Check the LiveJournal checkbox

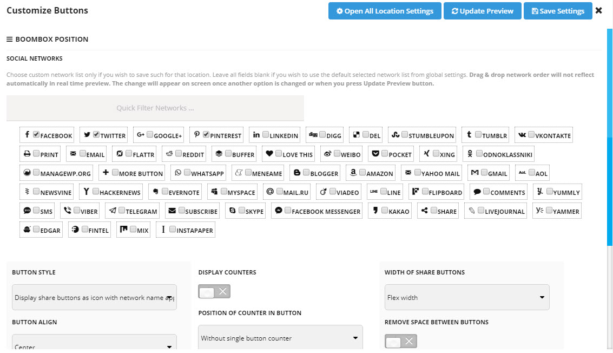(481, 210)
